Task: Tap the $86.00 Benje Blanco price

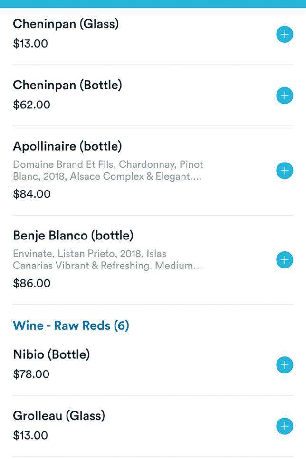Action: (31, 283)
